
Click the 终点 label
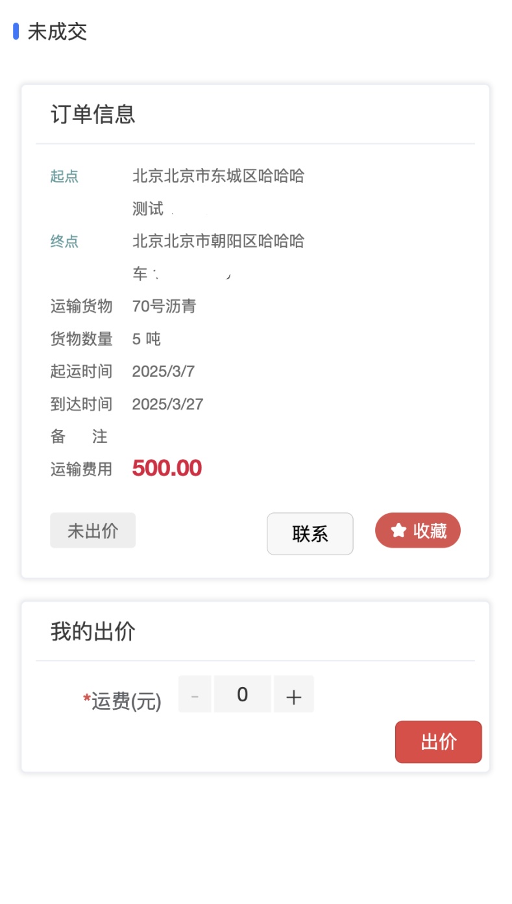point(64,242)
